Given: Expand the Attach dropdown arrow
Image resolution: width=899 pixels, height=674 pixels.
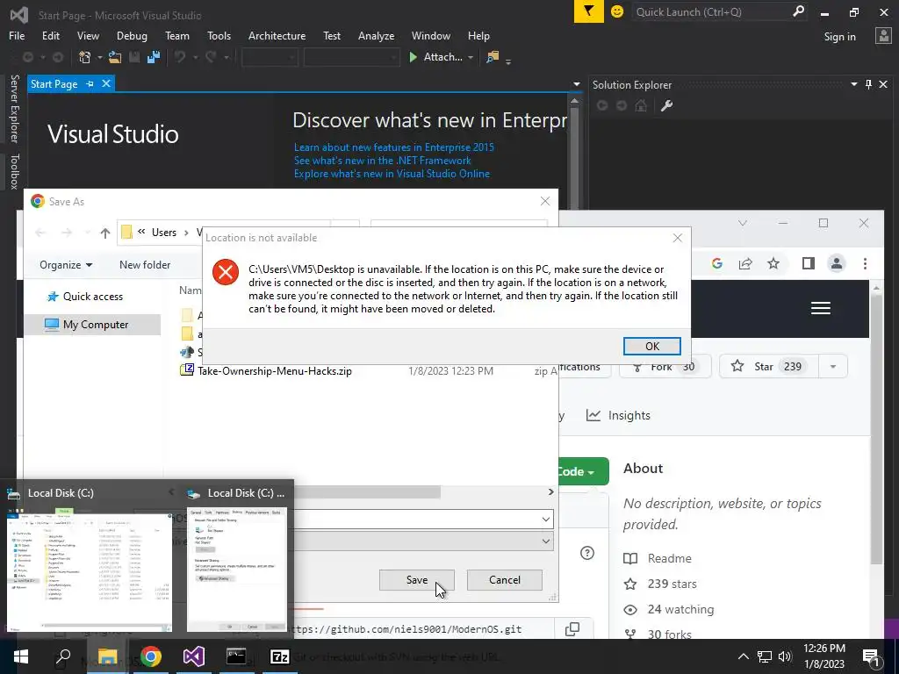Looking at the screenshot, I should click(471, 57).
